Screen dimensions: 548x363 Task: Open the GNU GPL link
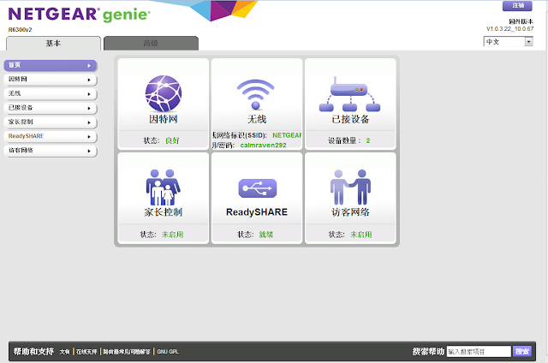(168, 352)
